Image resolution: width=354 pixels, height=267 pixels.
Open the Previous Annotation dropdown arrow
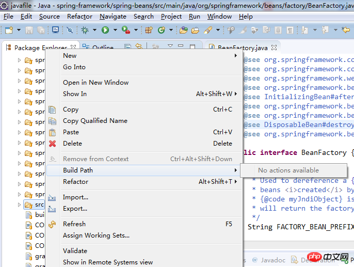[336, 30]
